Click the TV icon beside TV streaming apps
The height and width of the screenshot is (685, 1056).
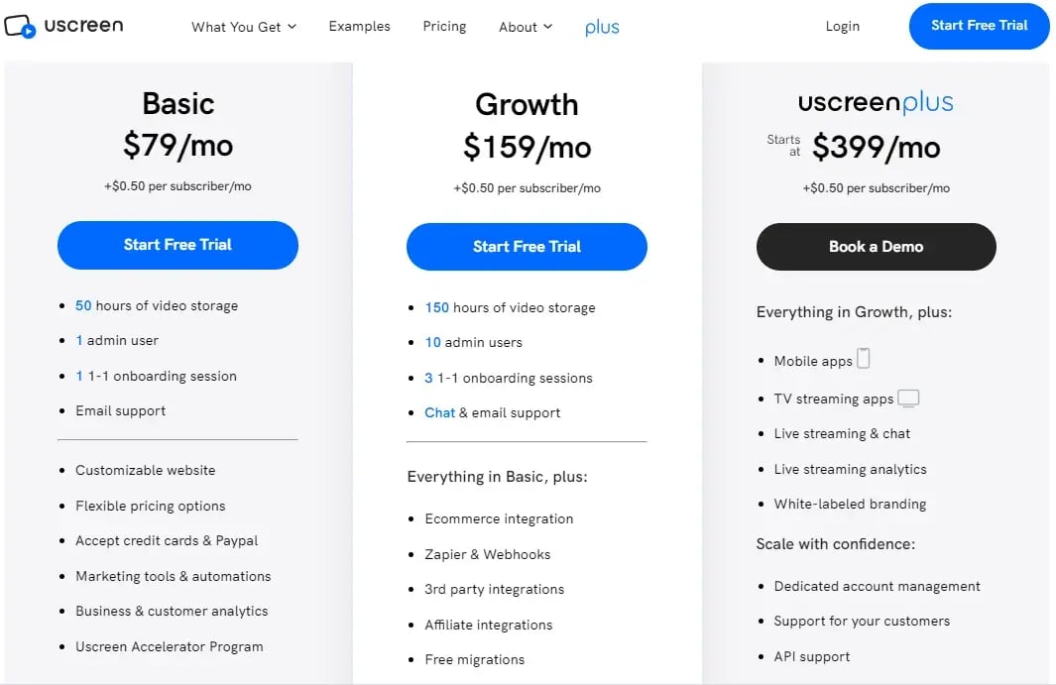click(908, 399)
